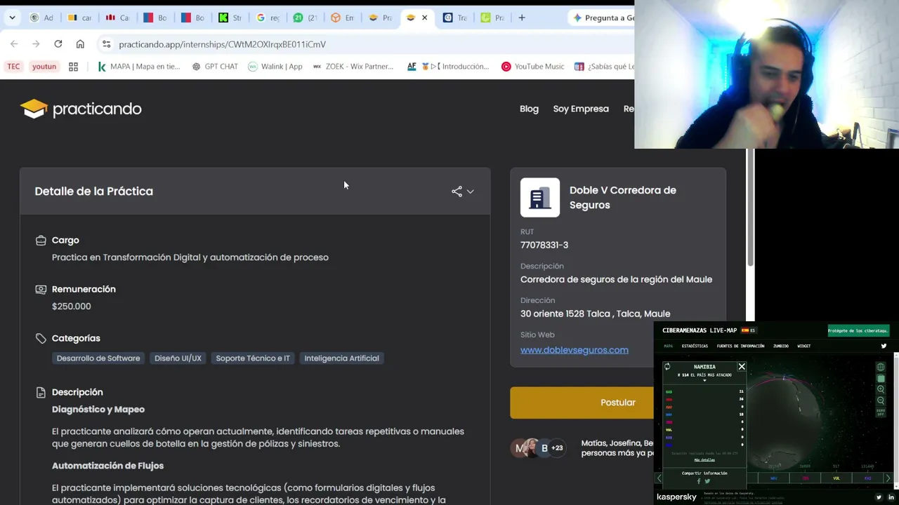The width and height of the screenshot is (899, 505).
Task: Close the Namibia info panel
Action: pyautogui.click(x=741, y=367)
